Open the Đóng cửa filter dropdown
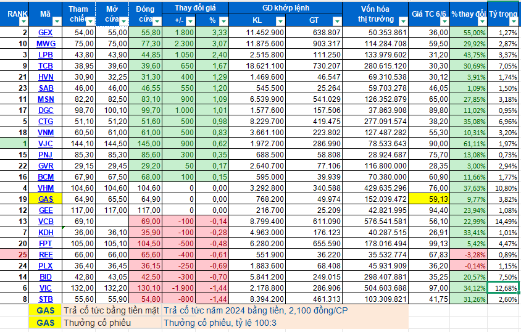 157,22
